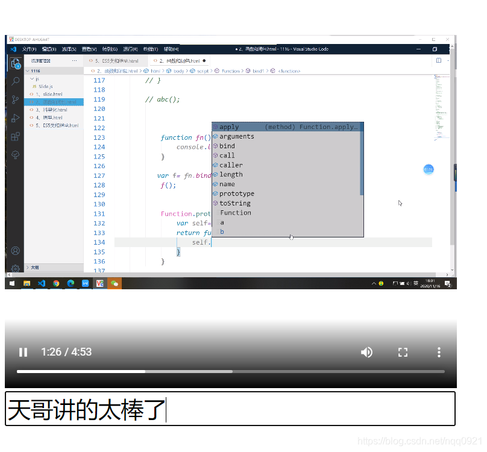Select 'apply' from the IntelliSense suggestion list

pyautogui.click(x=228, y=127)
